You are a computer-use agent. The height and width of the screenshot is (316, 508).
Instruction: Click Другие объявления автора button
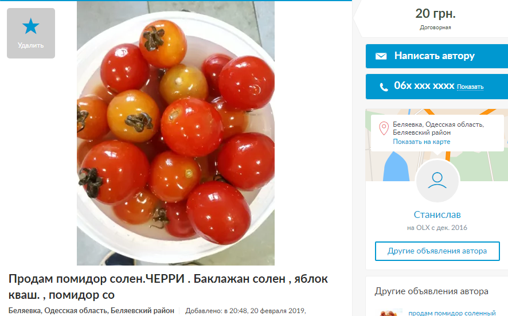tap(437, 251)
